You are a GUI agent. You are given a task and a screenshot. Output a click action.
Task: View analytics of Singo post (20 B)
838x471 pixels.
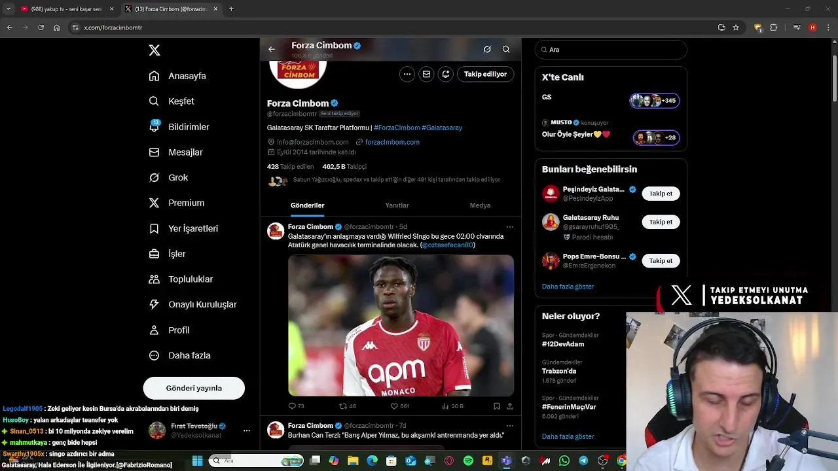point(452,406)
